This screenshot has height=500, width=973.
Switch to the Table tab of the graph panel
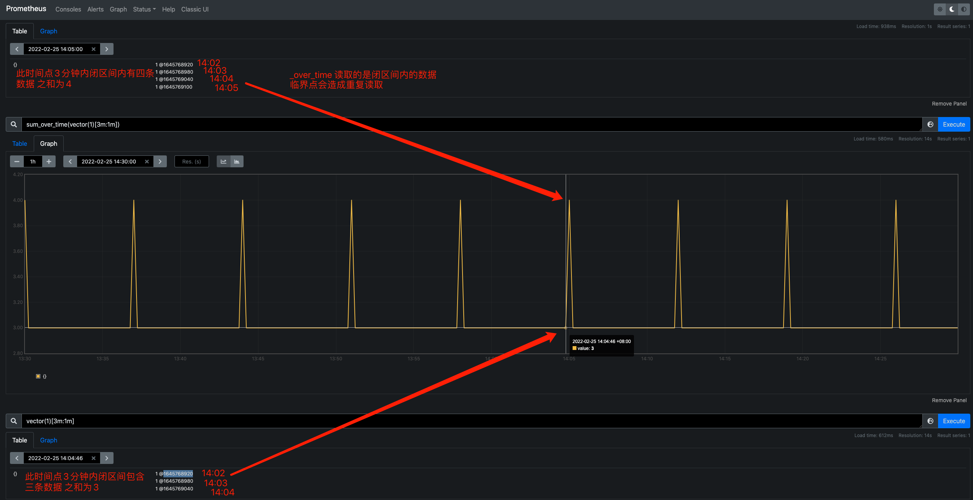pos(20,143)
